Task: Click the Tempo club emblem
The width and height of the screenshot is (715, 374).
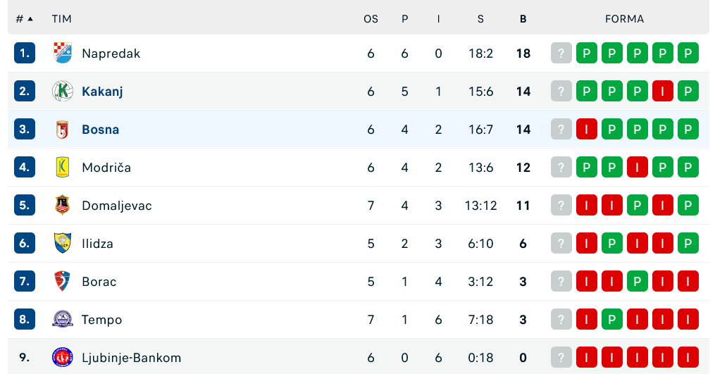Action: [63, 319]
